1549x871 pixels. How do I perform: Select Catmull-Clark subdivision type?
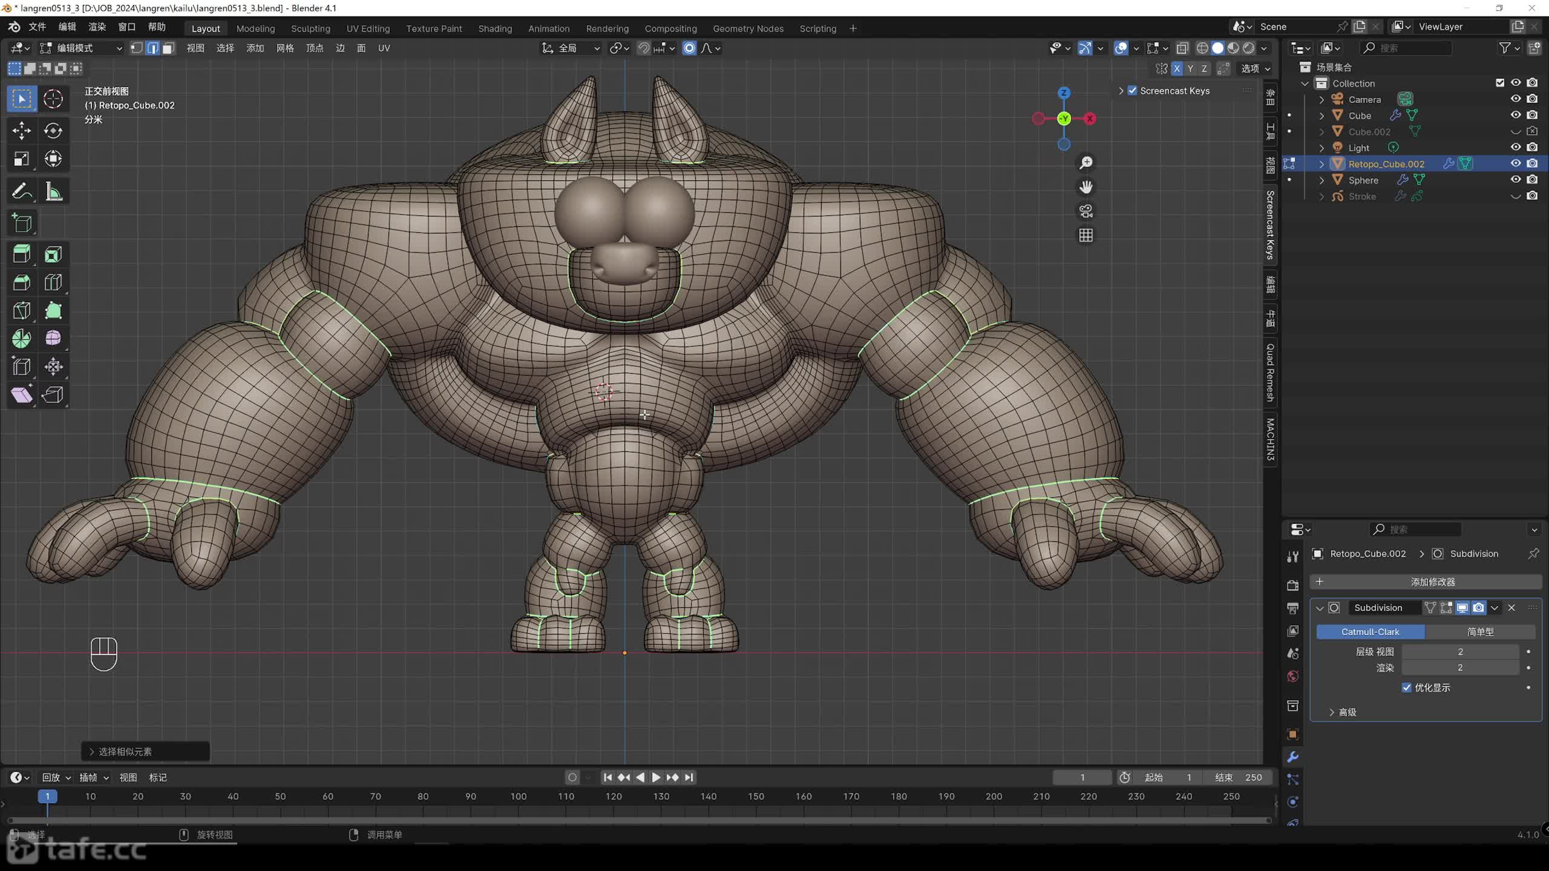pyautogui.click(x=1371, y=631)
